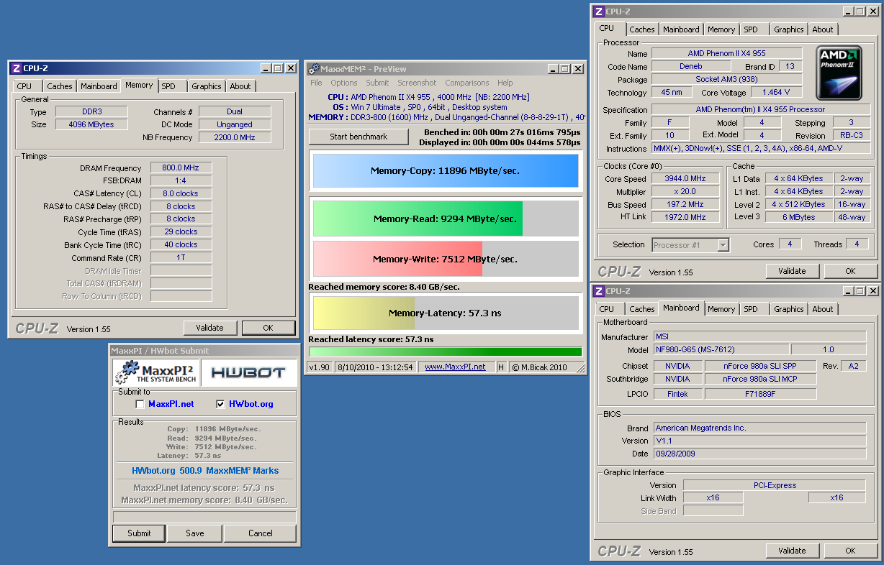Click the AMD Phenom II logo
Image resolution: width=884 pixels, height=565 pixels.
click(839, 73)
